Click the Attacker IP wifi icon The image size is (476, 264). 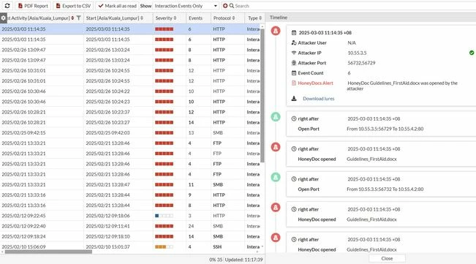point(293,53)
